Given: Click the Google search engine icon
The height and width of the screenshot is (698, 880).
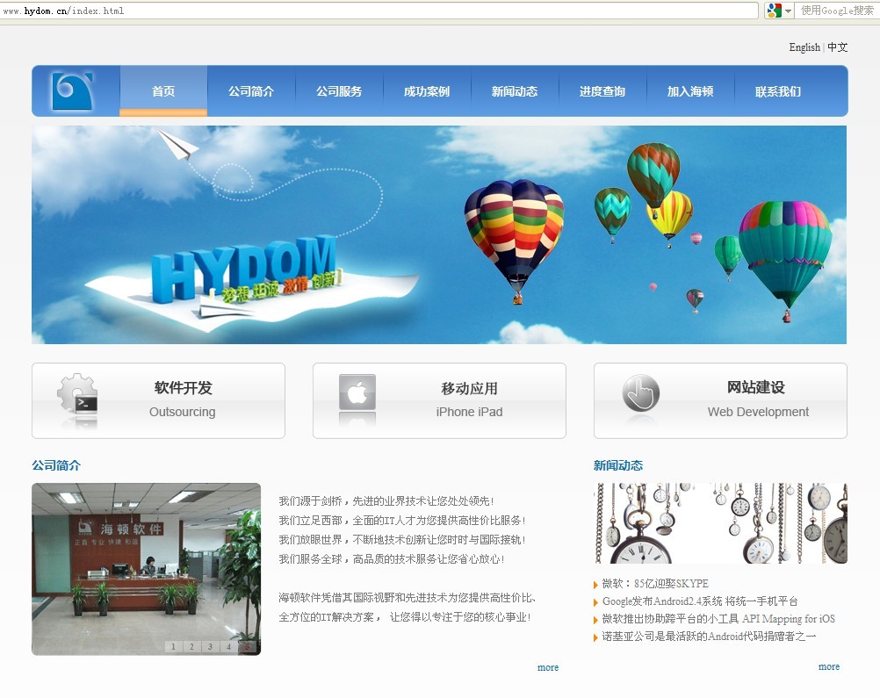Looking at the screenshot, I should [773, 11].
